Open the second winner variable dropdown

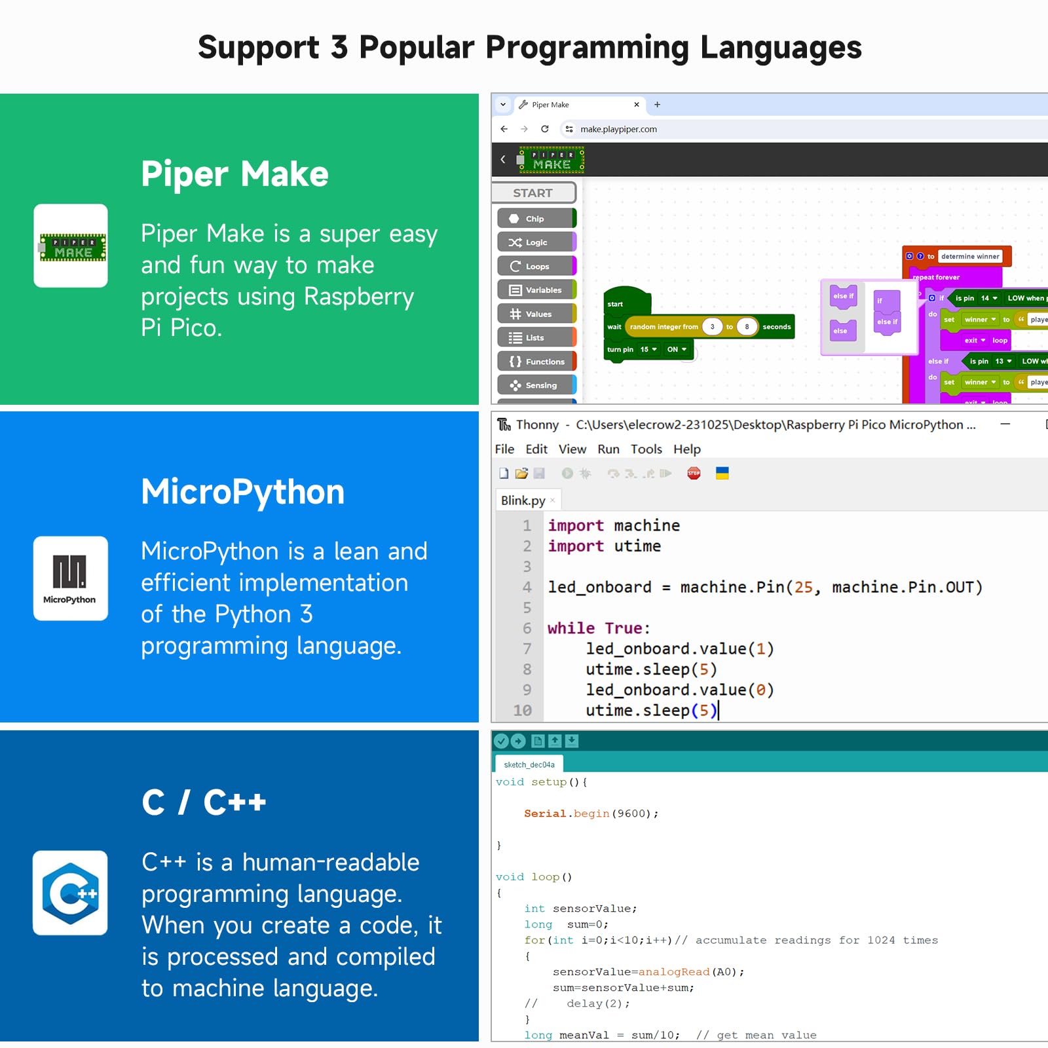[x=980, y=382]
